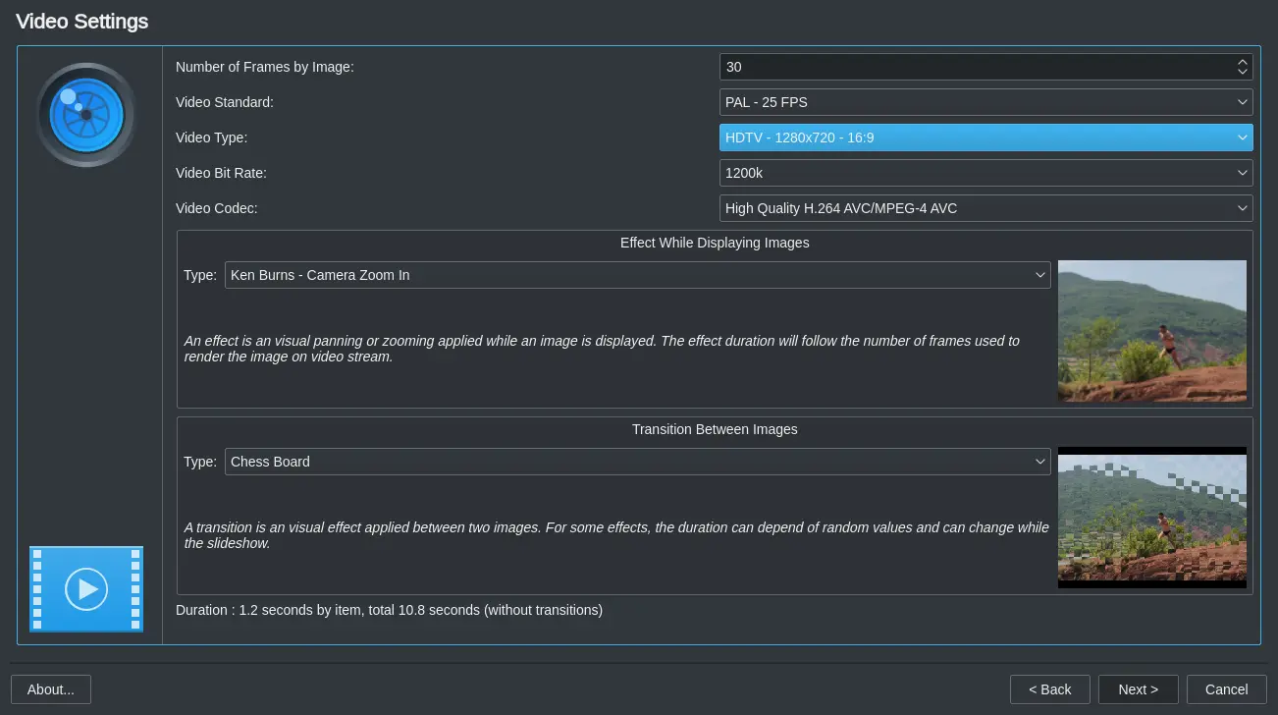Click the Ken Burns effect preview thumbnail

pos(1151,331)
